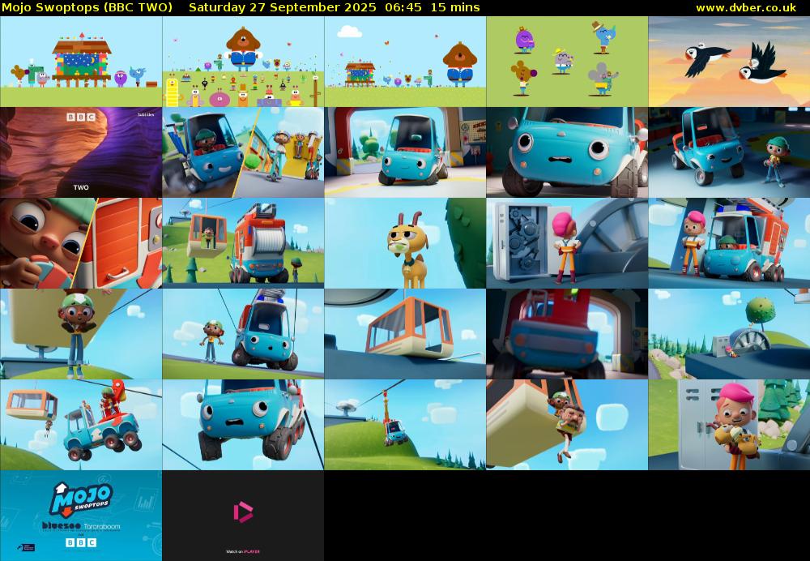
Task: Open the kid carrying goat under gondola thumbnail
Action: (x=567, y=425)
